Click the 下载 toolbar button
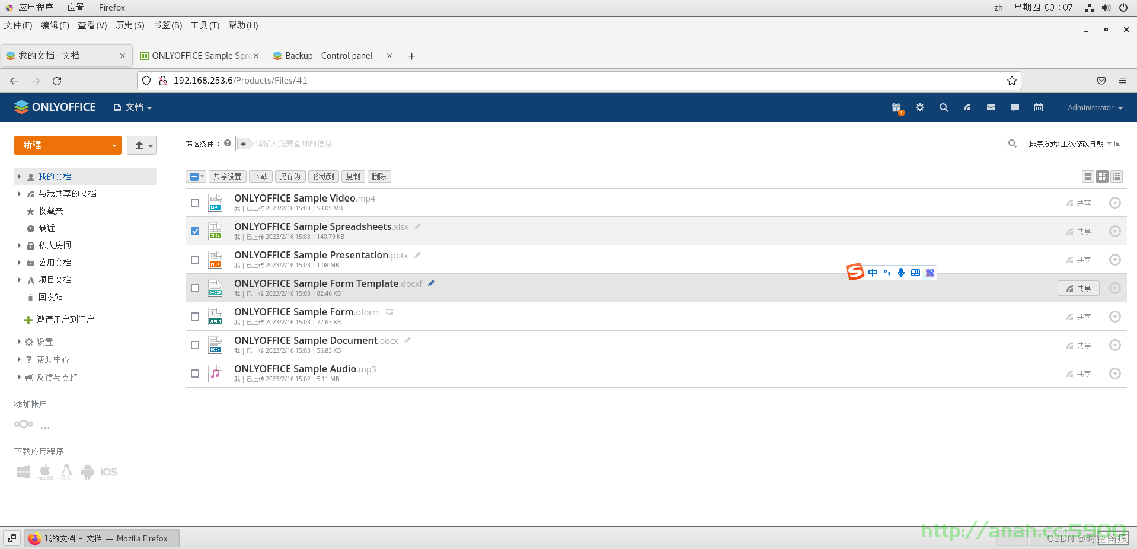The width and height of the screenshot is (1137, 549). [x=261, y=177]
